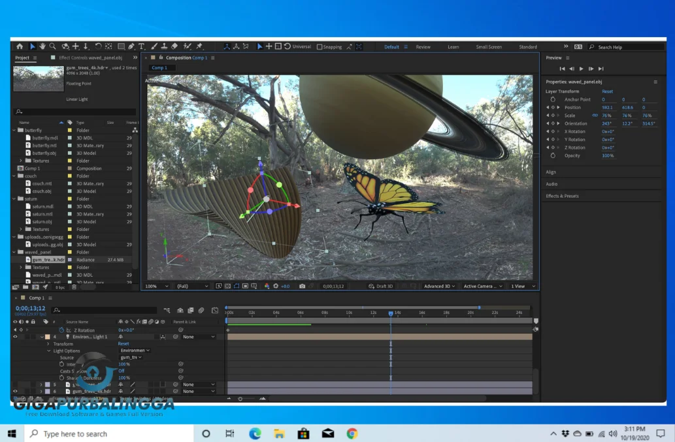
Task: Click Environment Light 1 layer color label
Action: pyautogui.click(x=47, y=337)
